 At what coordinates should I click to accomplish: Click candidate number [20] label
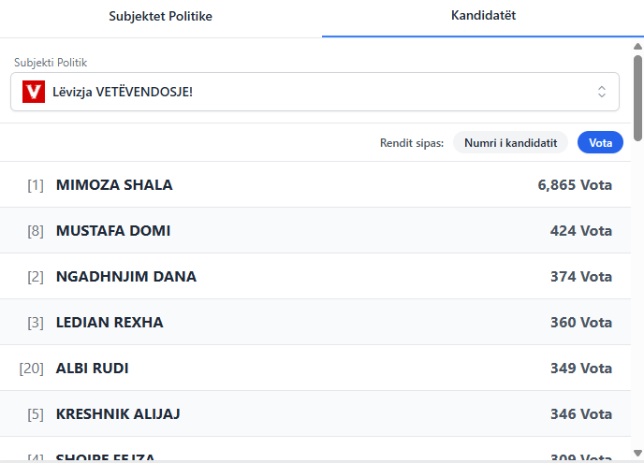pos(32,369)
